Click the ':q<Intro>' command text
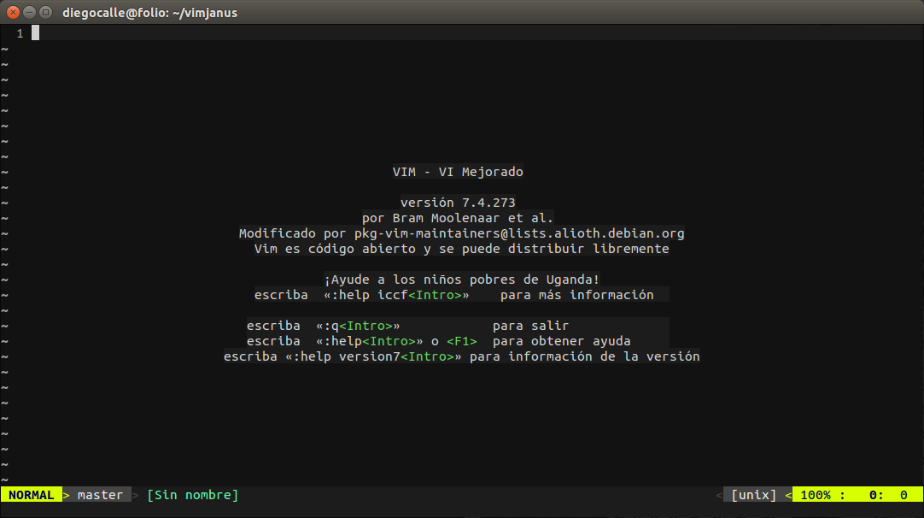This screenshot has width=924, height=518. 358,325
